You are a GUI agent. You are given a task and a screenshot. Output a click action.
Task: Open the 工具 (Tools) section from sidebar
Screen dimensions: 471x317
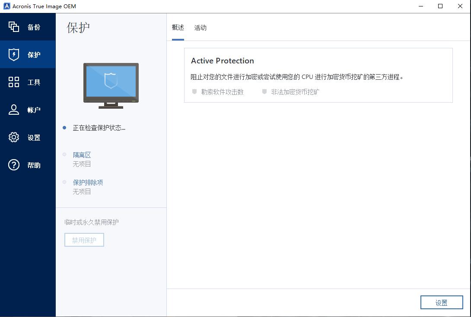coord(28,82)
